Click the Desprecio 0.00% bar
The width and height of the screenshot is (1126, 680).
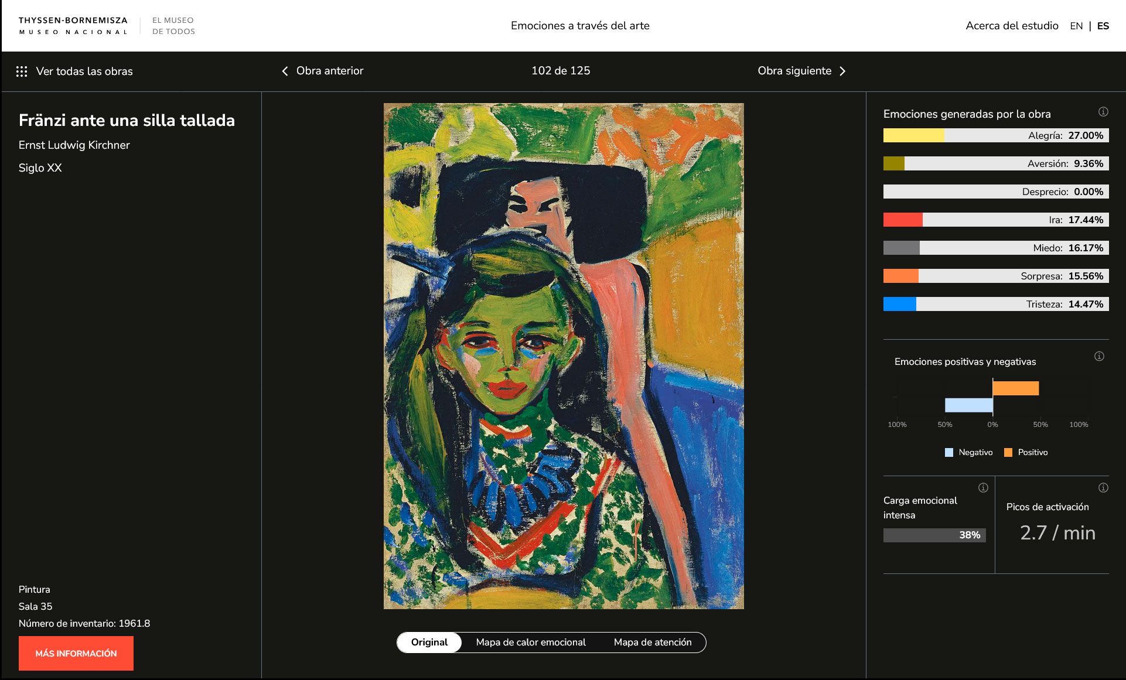[x=996, y=192]
